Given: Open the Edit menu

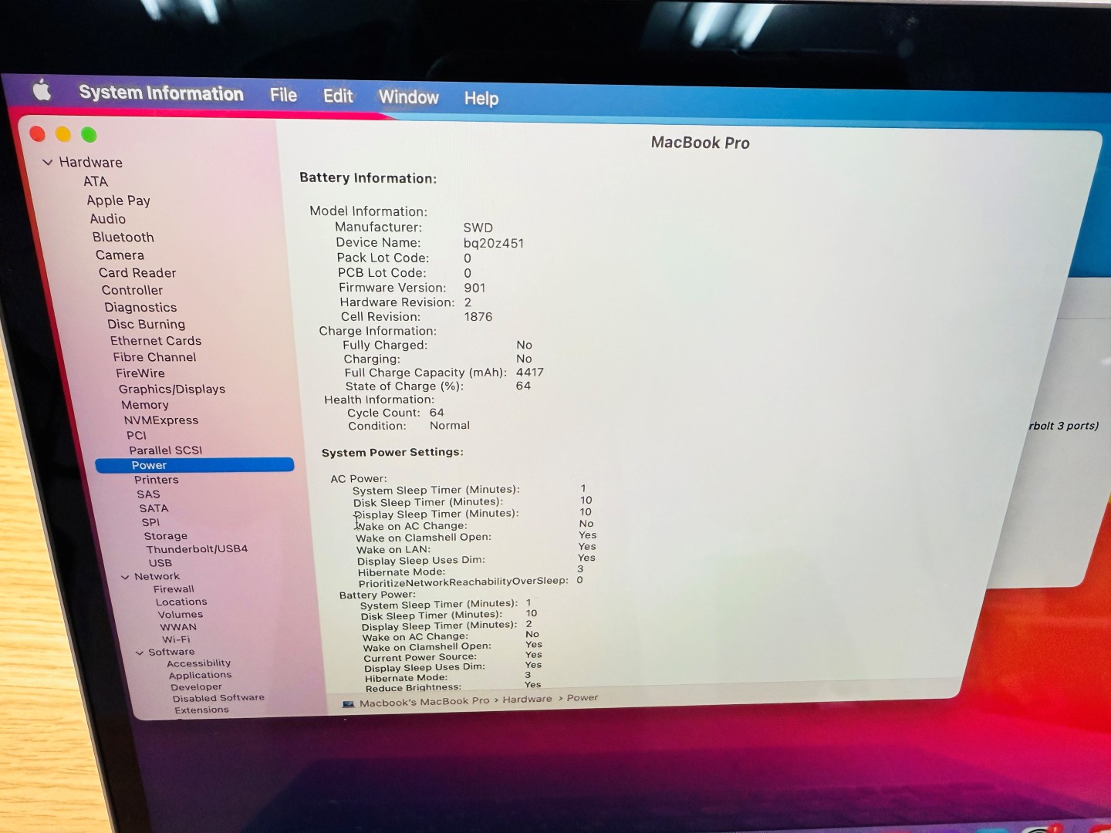Looking at the screenshot, I should click(x=338, y=96).
